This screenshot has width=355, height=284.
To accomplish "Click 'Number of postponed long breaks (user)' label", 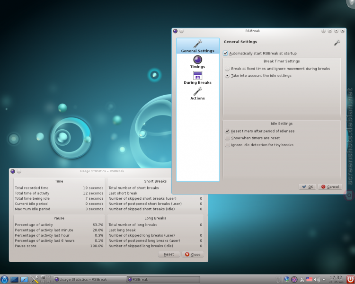I will (144, 240).
